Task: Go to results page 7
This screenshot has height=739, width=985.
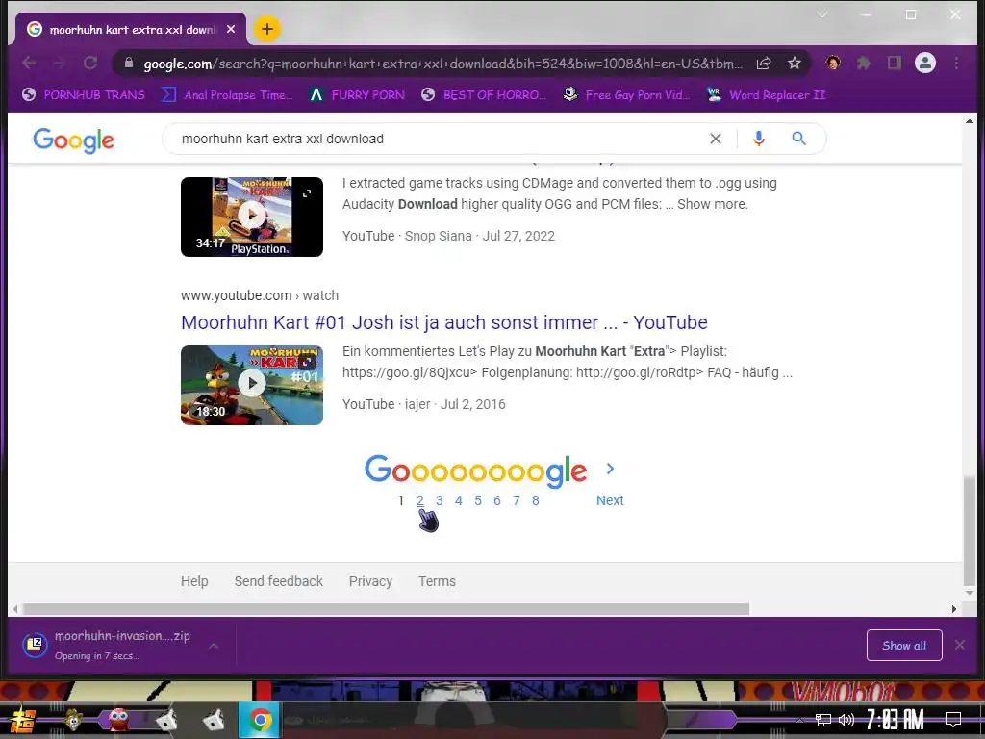Action: (517, 500)
